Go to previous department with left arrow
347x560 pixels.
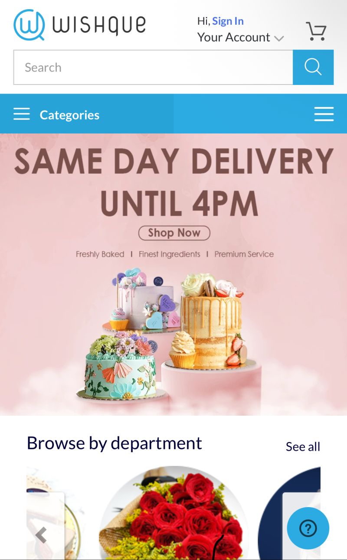click(x=41, y=535)
